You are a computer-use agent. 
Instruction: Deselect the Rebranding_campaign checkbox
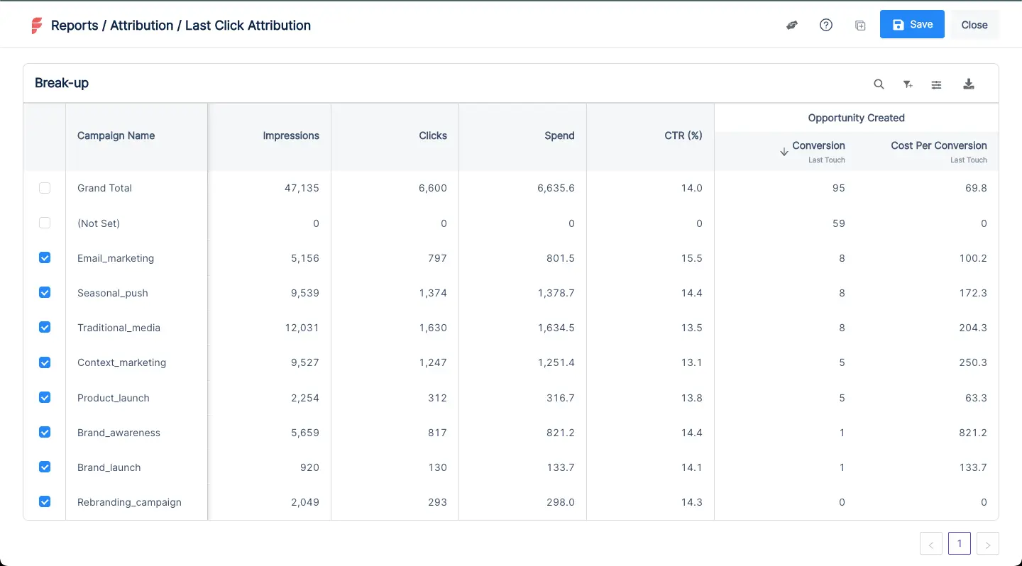point(45,501)
